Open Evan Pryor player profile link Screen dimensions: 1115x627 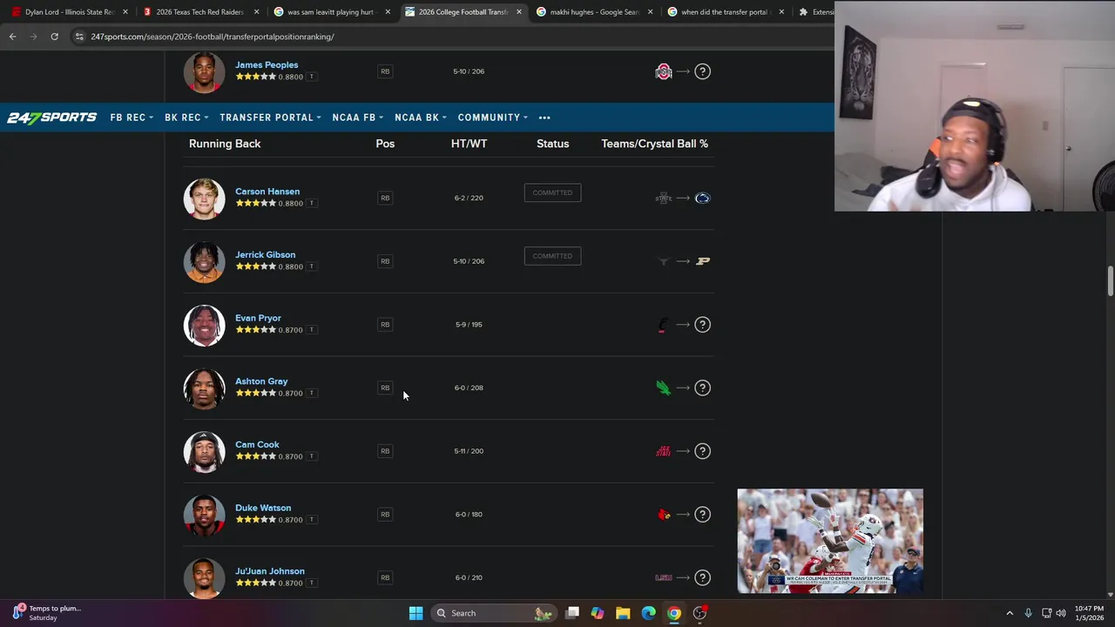click(258, 319)
